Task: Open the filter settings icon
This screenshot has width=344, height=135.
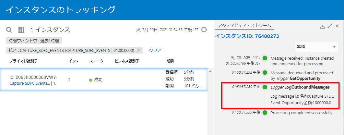Action: coord(21,30)
